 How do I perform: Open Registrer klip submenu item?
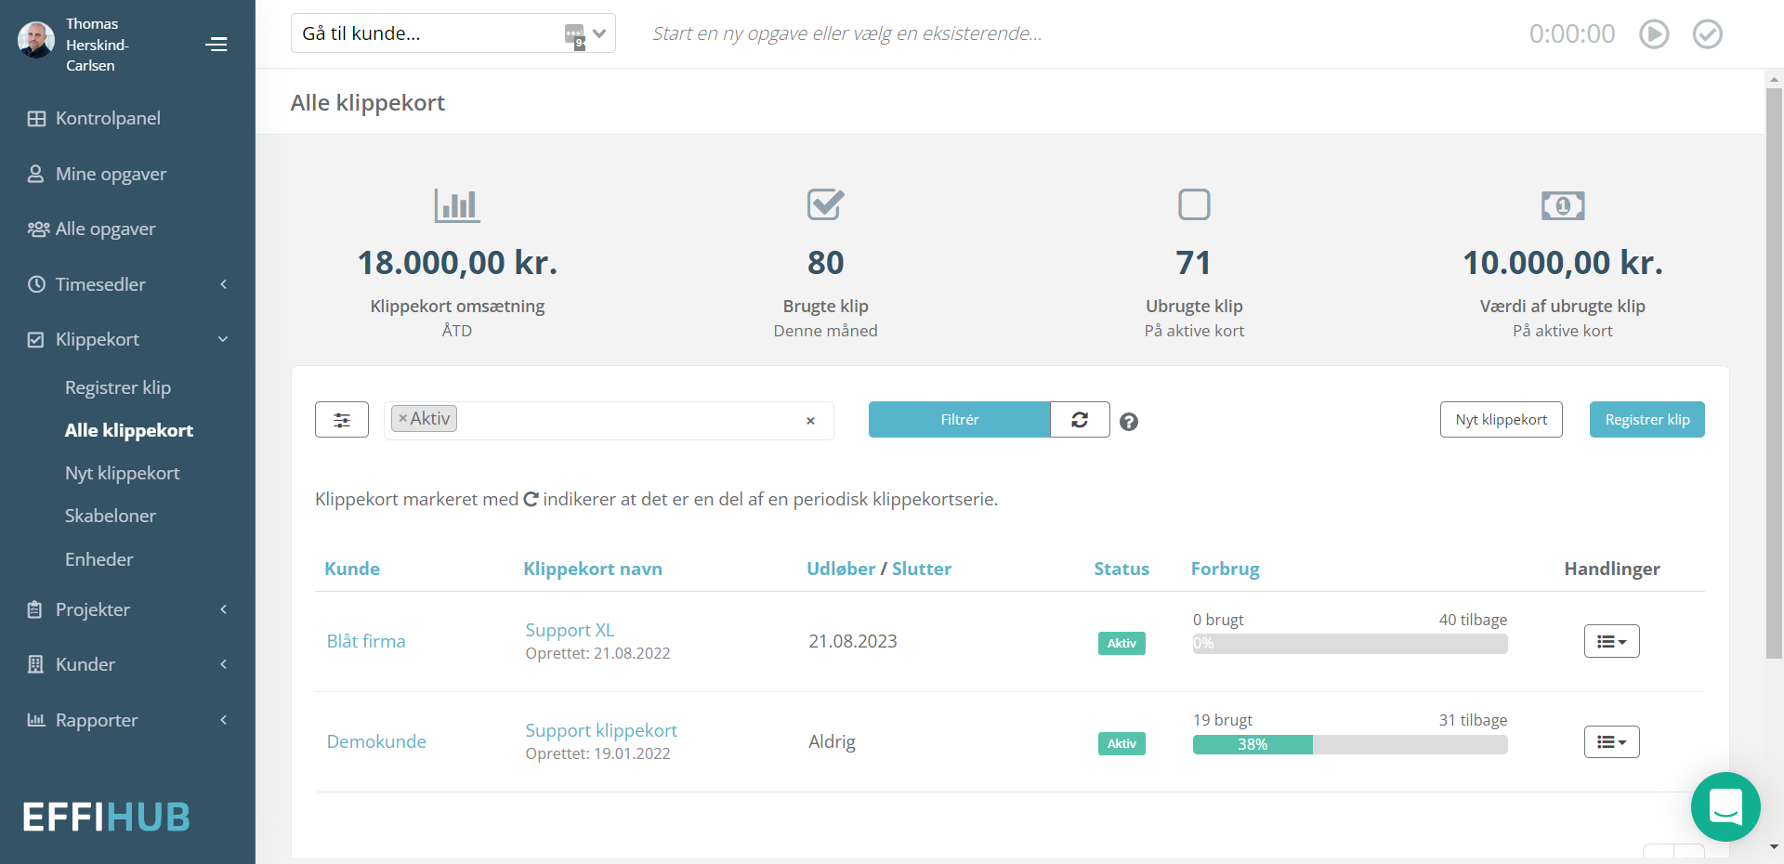click(x=118, y=387)
